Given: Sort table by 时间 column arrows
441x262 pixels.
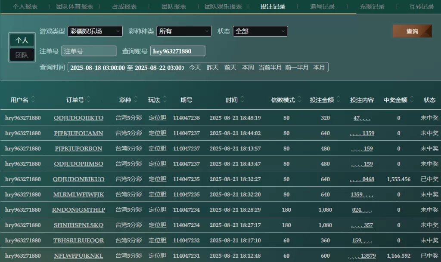Looking at the screenshot, I should point(242,99).
